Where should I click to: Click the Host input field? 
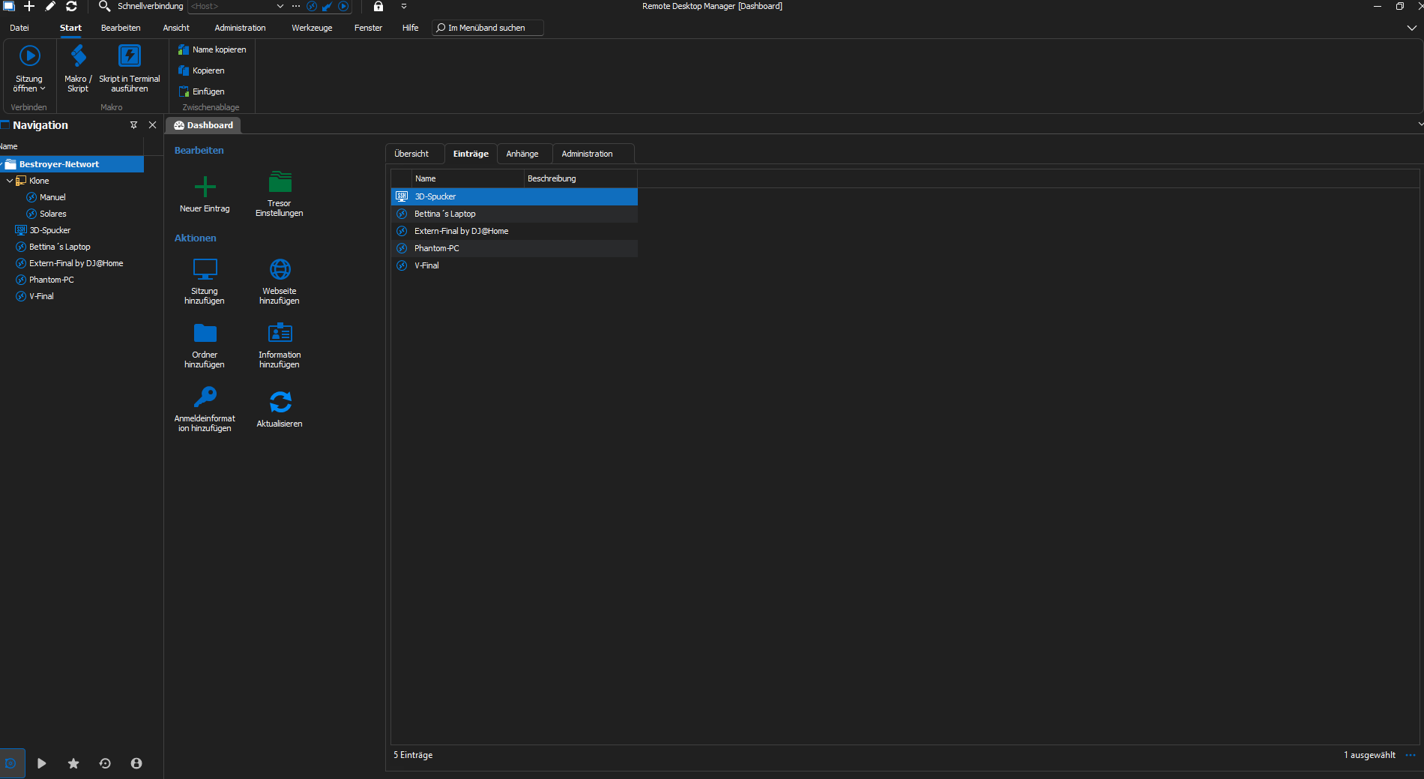click(232, 6)
